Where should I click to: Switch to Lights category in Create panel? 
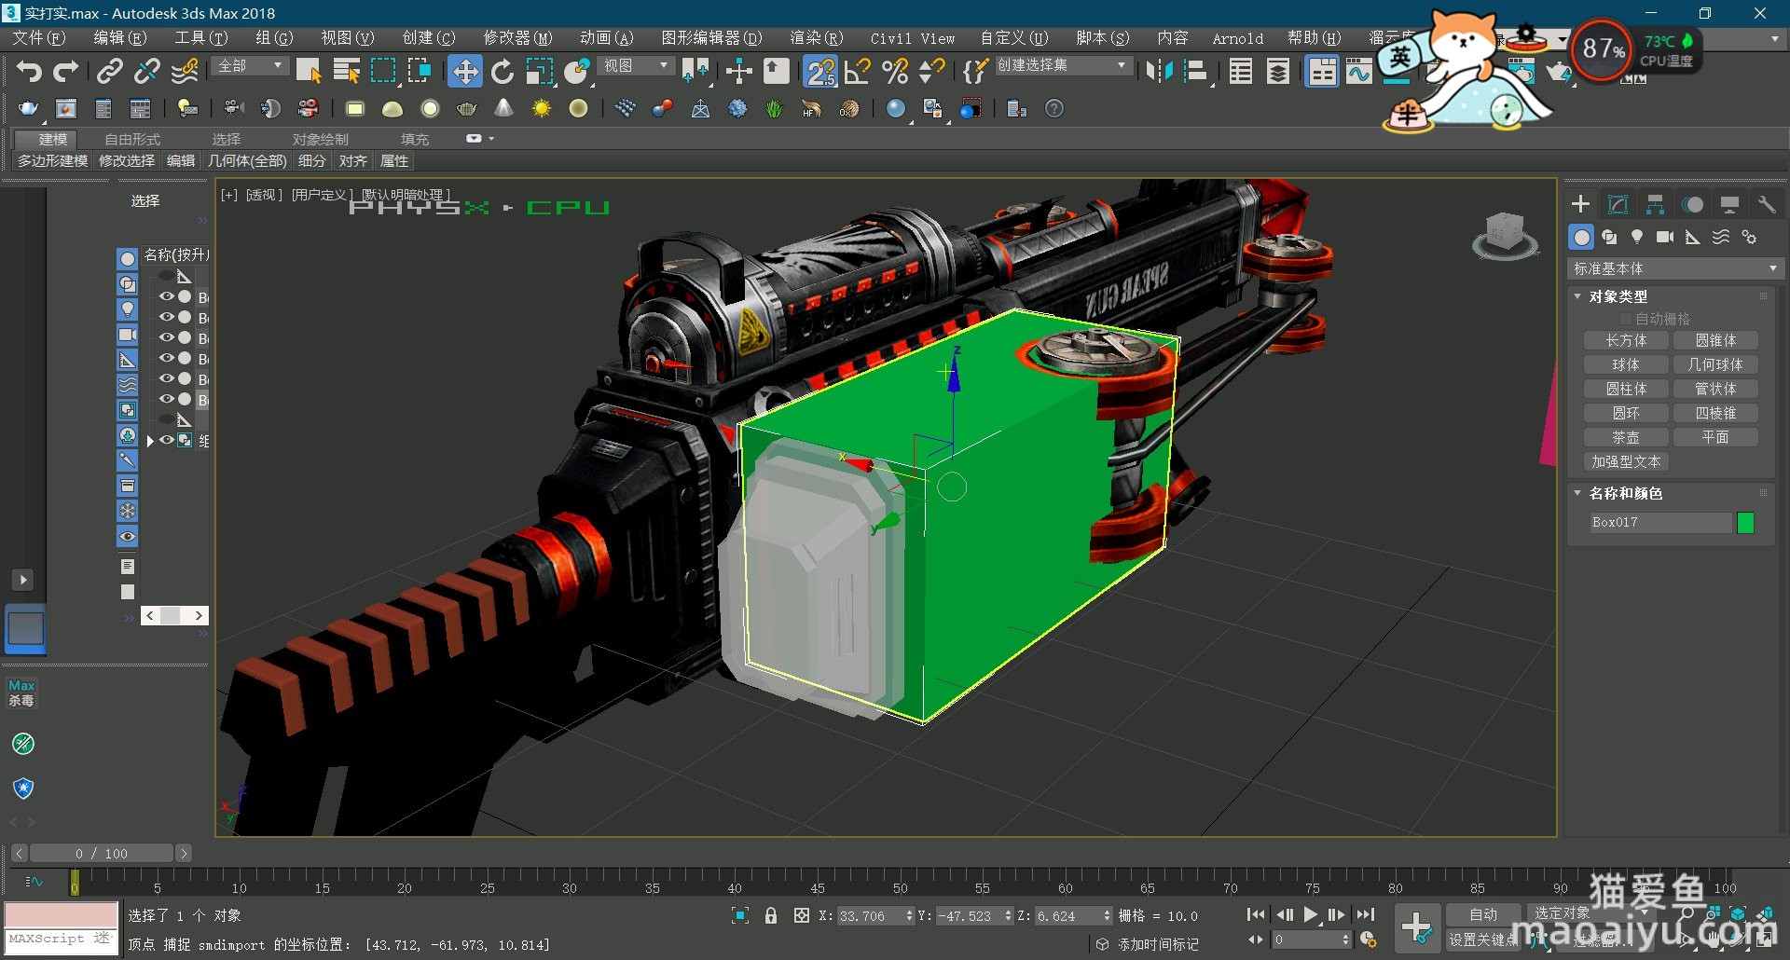(1637, 238)
